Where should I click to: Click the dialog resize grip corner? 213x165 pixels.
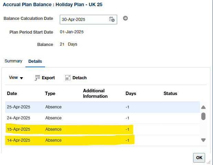coord(209,162)
